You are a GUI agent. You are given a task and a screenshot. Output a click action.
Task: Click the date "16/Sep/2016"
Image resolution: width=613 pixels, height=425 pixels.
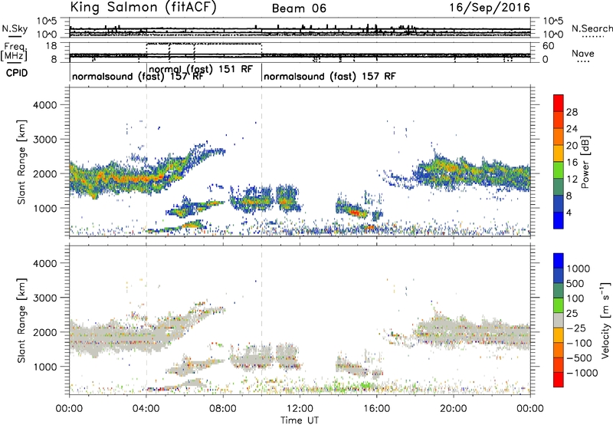[x=490, y=8]
